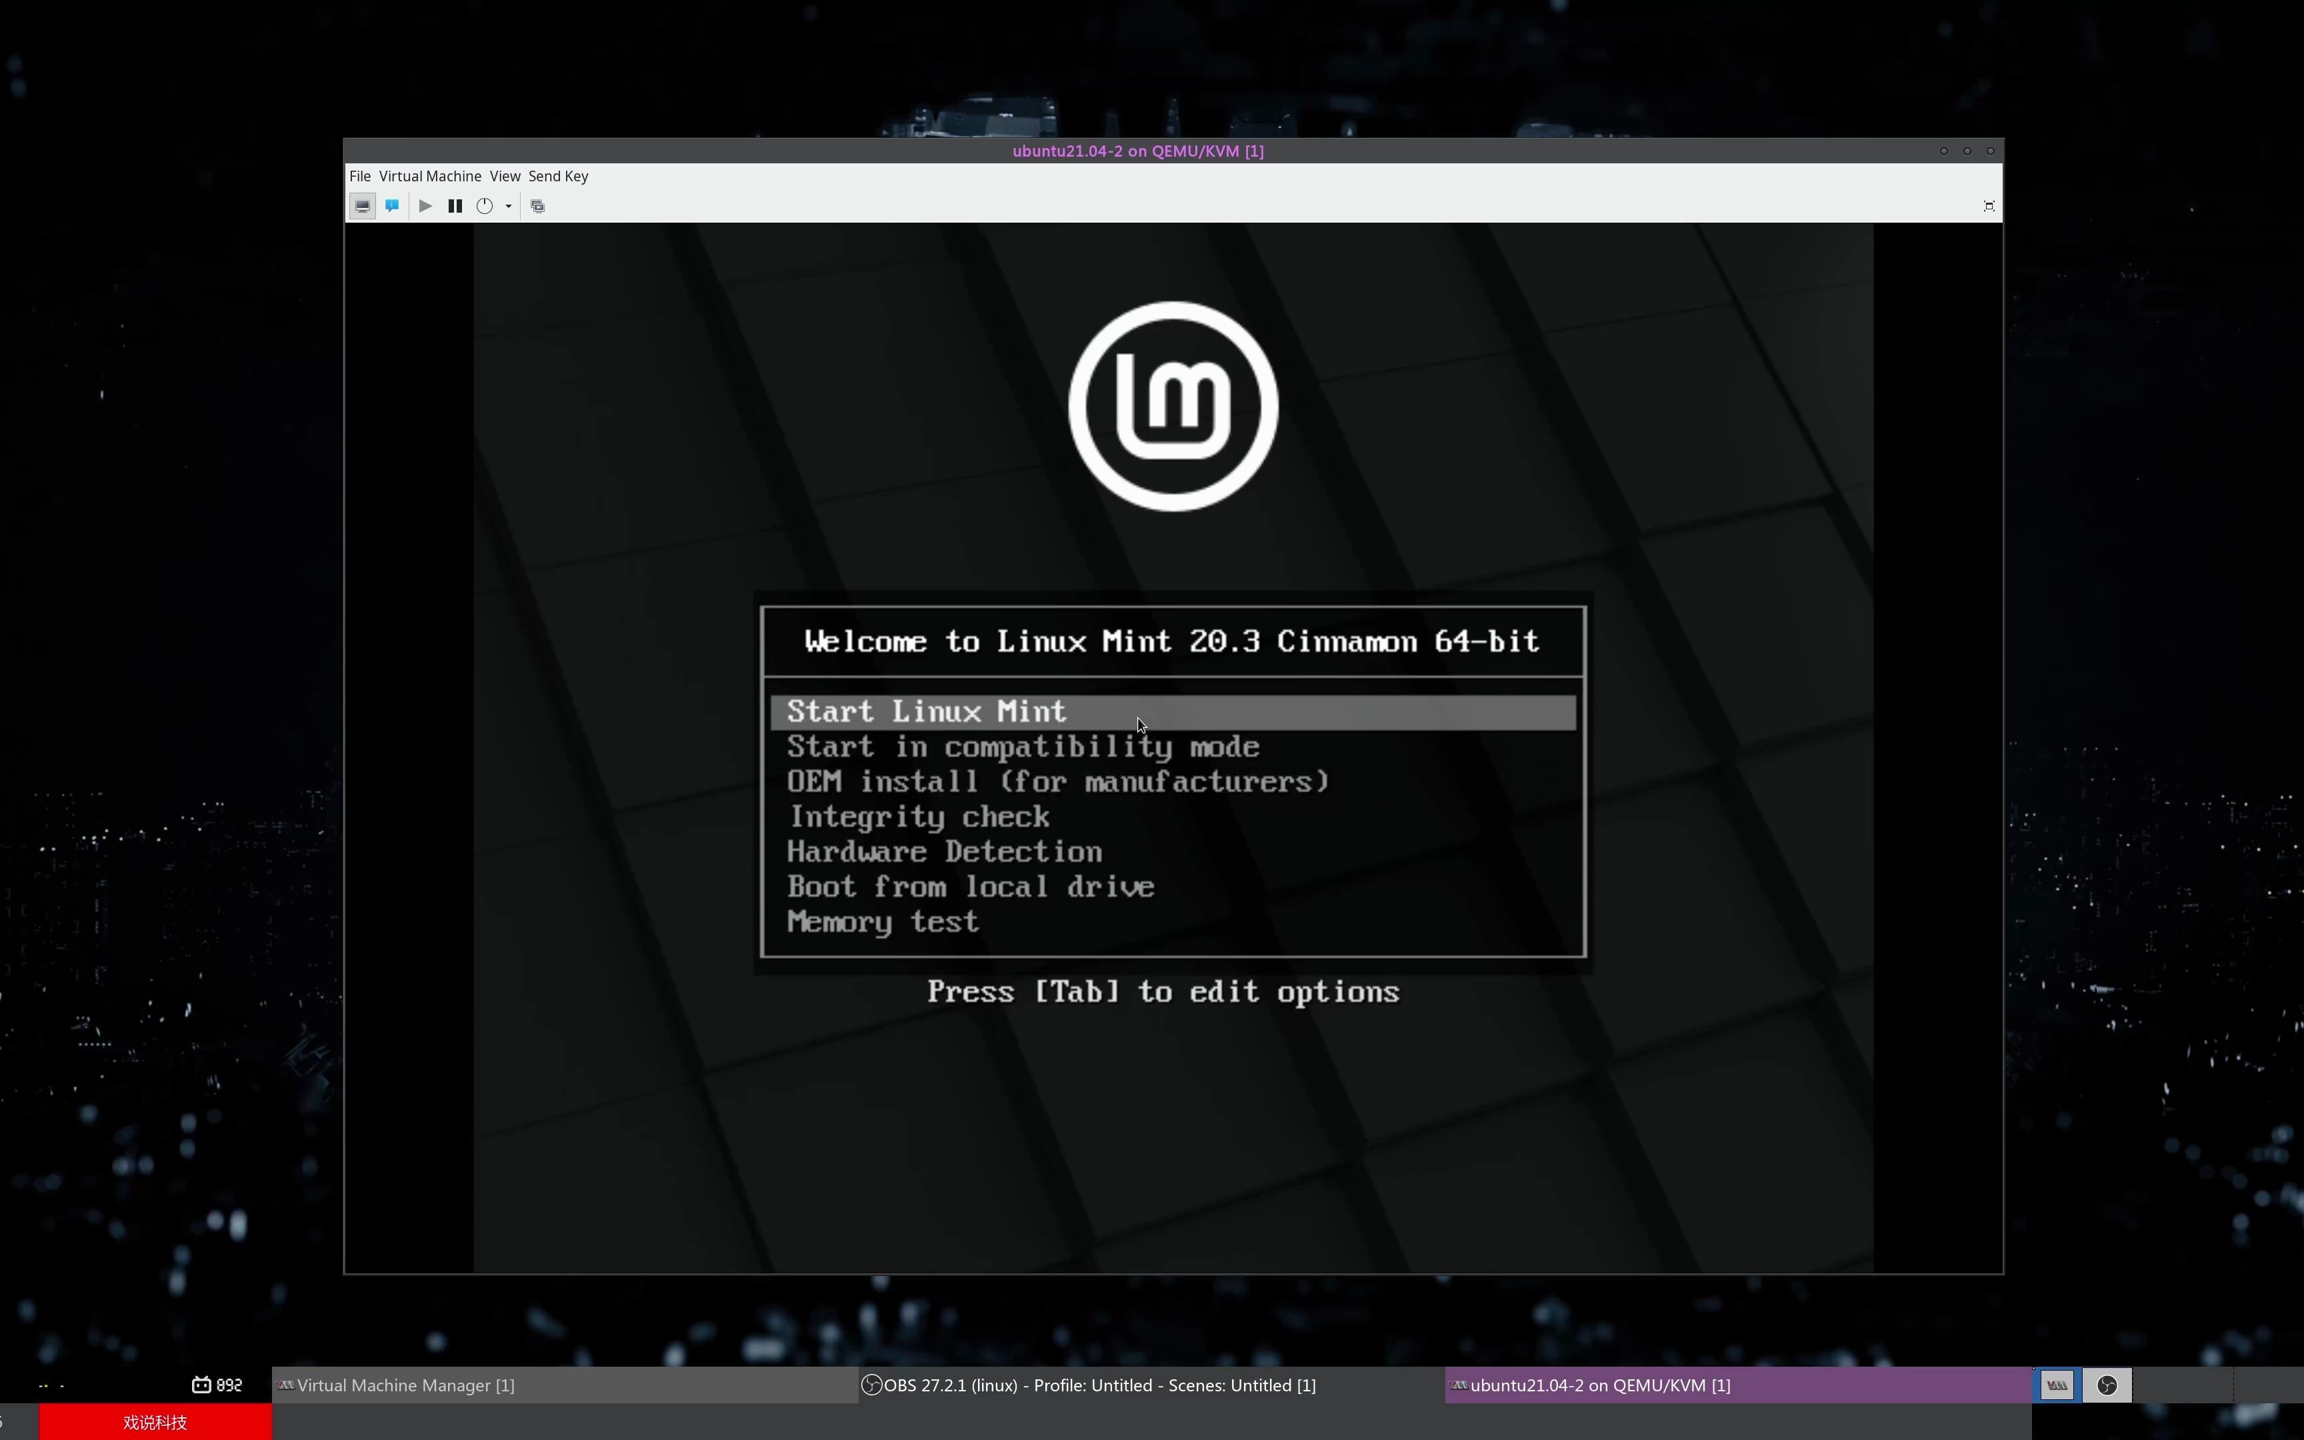Click the Run virtual machine play button
This screenshot has width=2304, height=1440.
(425, 206)
